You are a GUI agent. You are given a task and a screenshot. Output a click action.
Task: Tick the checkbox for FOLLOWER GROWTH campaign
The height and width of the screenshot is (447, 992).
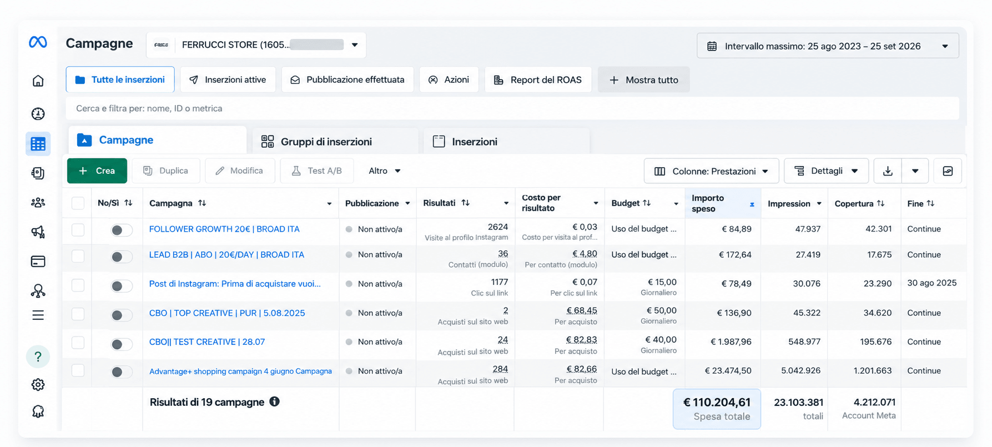click(x=78, y=229)
